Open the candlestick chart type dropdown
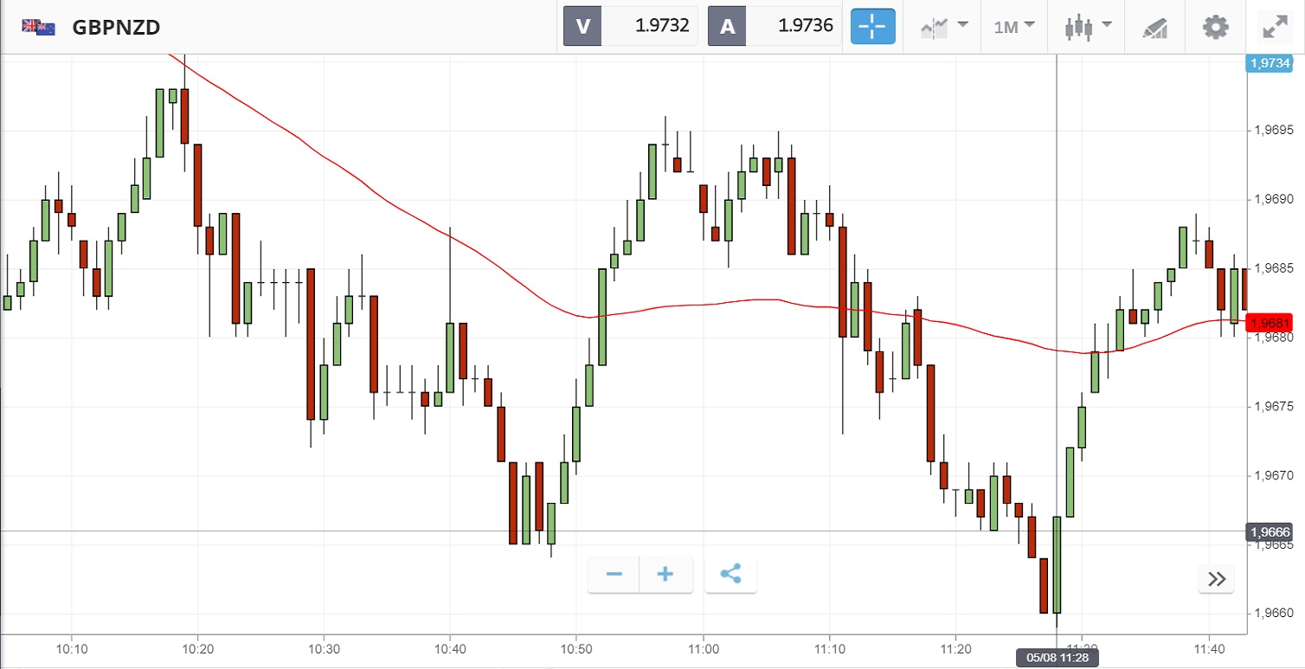The height and width of the screenshot is (669, 1305). pyautogui.click(x=1088, y=26)
